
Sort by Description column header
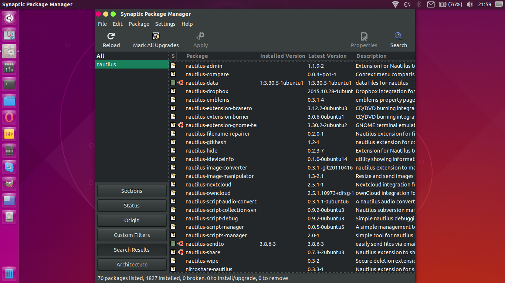384,56
